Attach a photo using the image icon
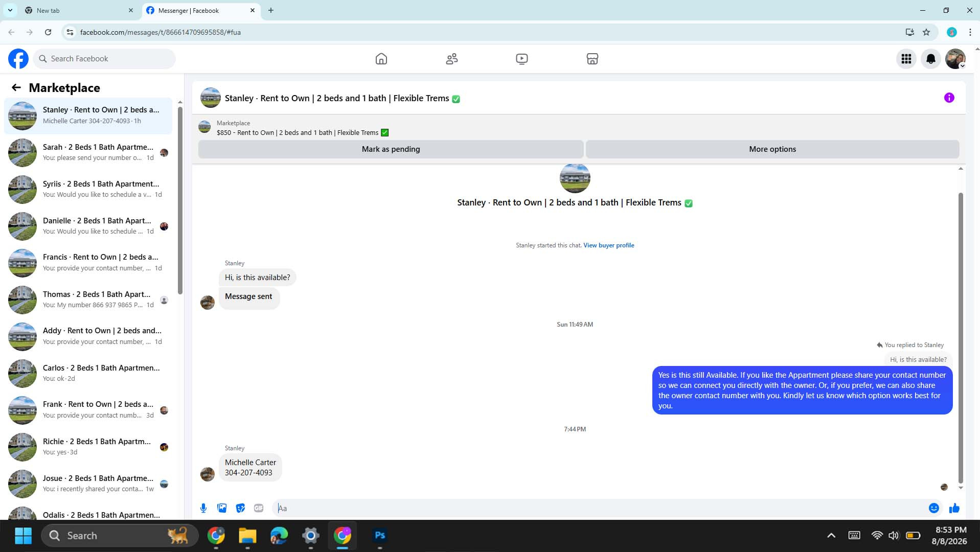 [222, 508]
